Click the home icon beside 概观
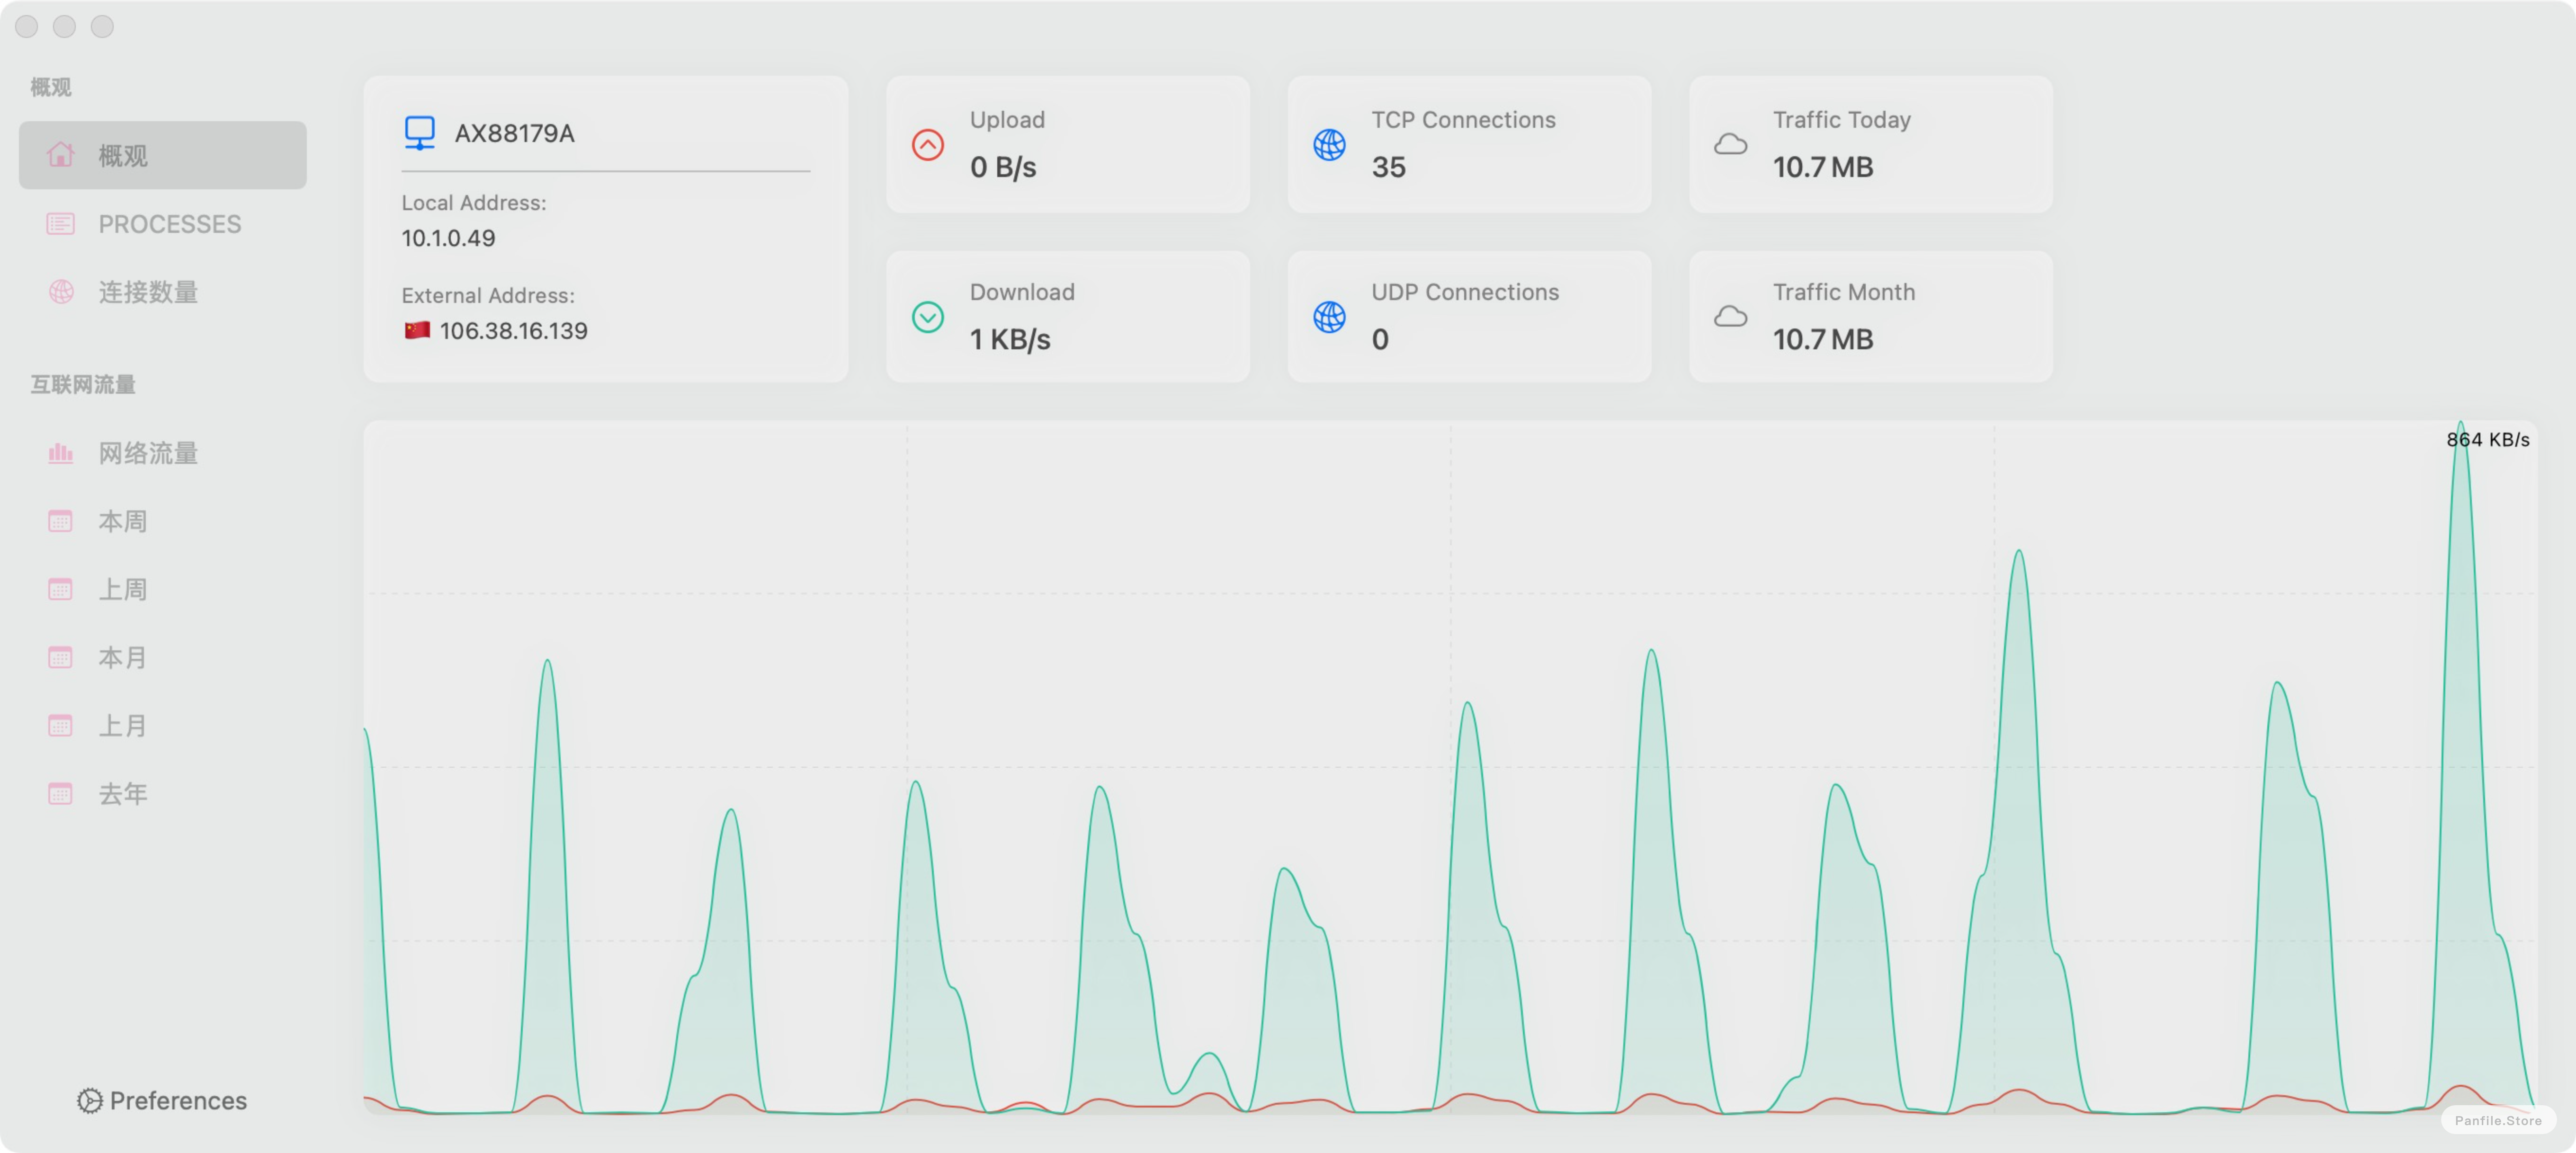Image resolution: width=2576 pixels, height=1153 pixels. pyautogui.click(x=60, y=155)
